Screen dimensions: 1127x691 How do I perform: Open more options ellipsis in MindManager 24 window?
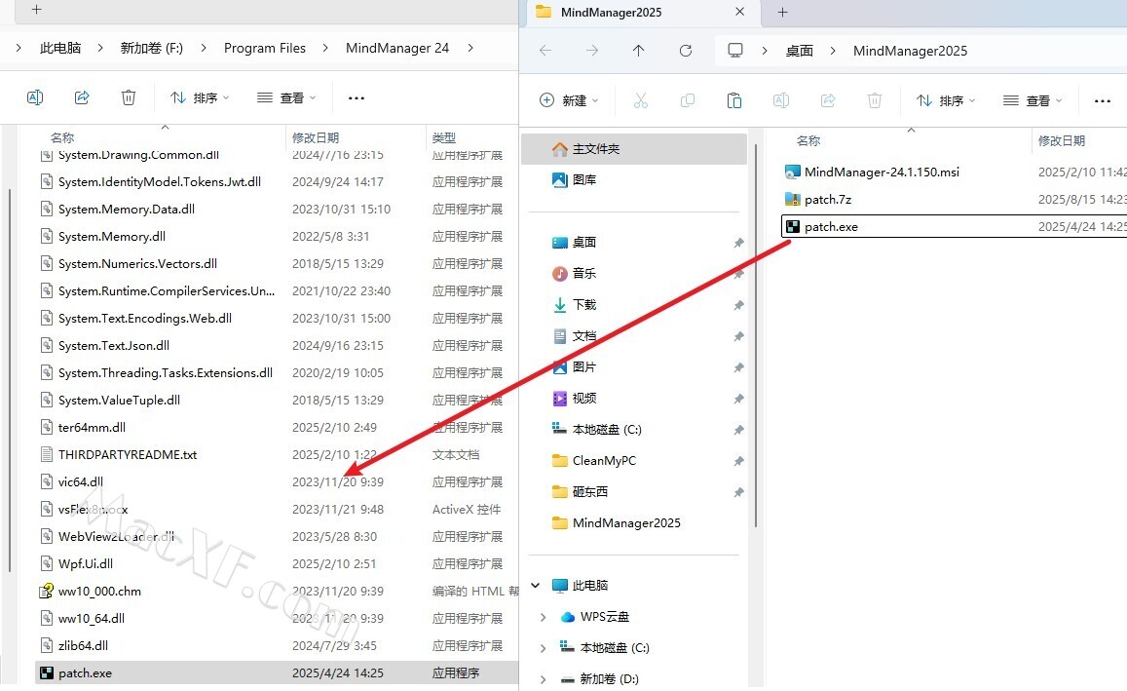coord(357,97)
